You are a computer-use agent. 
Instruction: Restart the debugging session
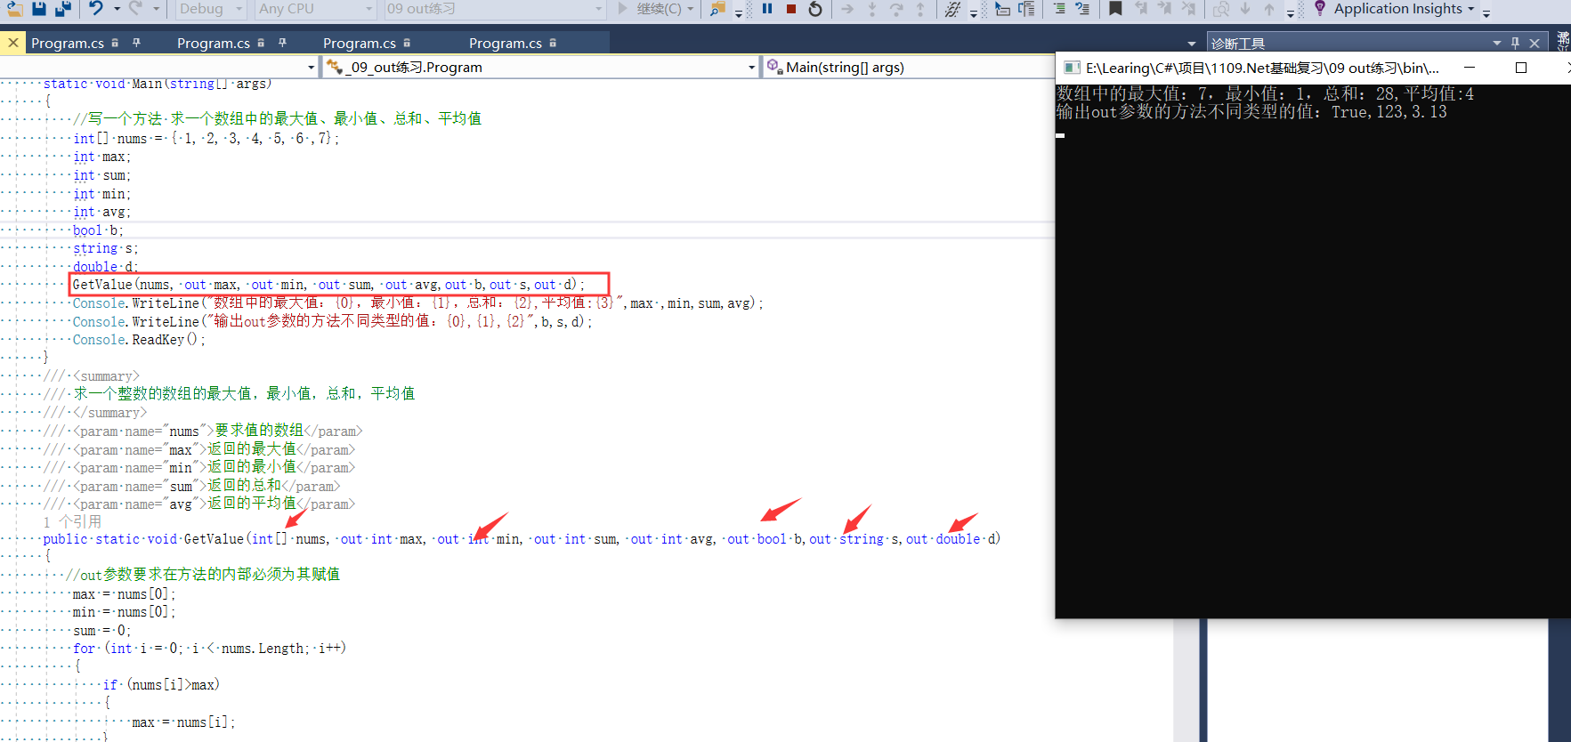(x=815, y=9)
